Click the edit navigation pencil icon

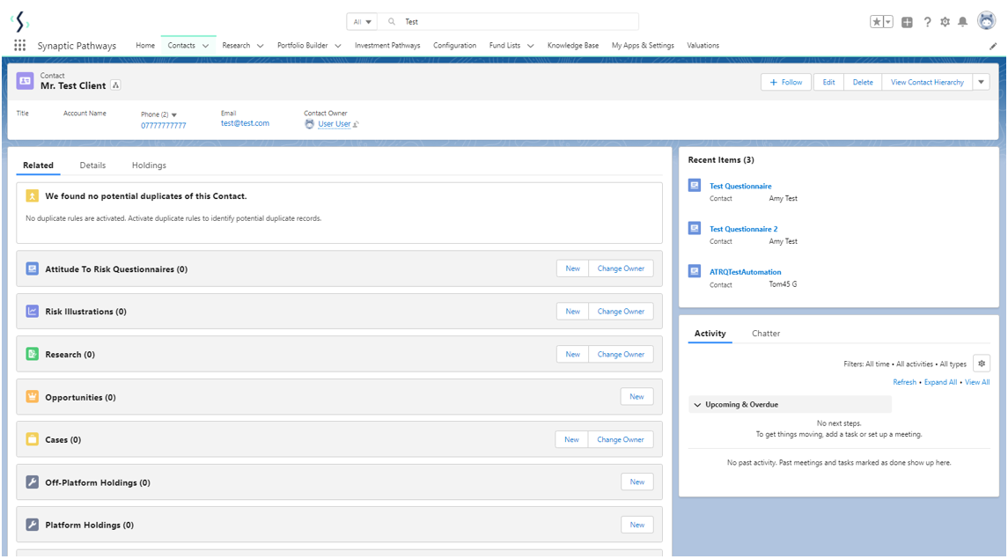[x=993, y=46]
